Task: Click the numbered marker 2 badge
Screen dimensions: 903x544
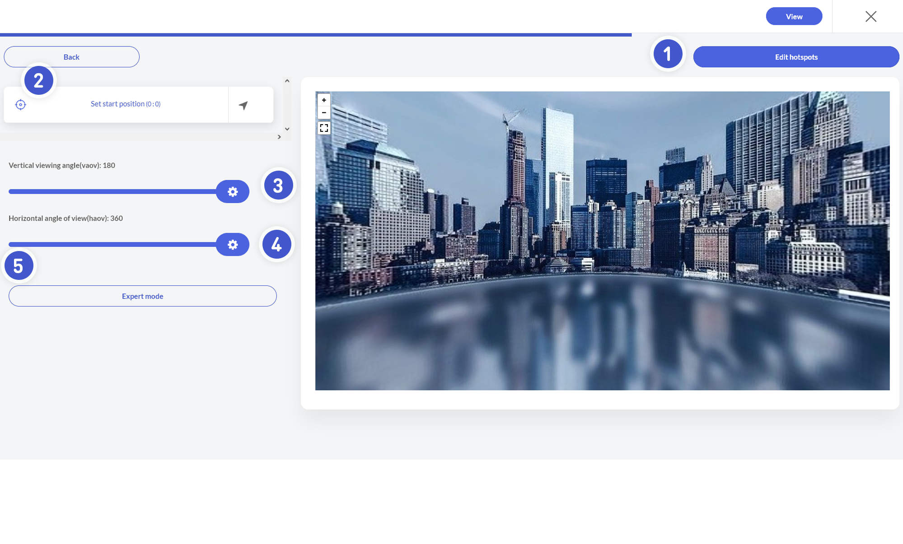Action: [x=39, y=81]
